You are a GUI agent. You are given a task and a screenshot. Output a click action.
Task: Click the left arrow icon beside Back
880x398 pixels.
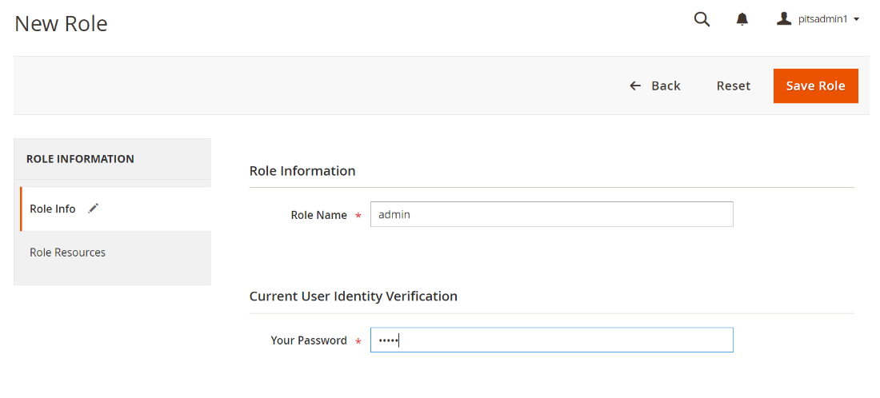click(x=635, y=86)
